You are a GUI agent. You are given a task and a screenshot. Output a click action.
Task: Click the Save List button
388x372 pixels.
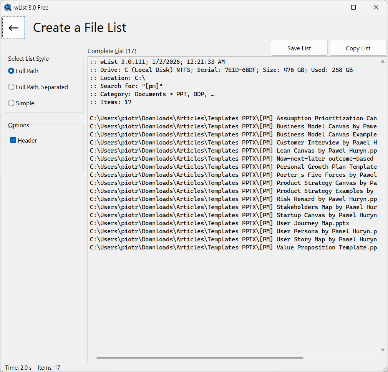(x=299, y=48)
